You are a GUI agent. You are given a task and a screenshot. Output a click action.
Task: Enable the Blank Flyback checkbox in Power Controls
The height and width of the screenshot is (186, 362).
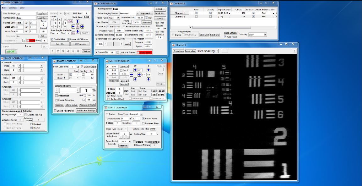[x=82, y=67]
